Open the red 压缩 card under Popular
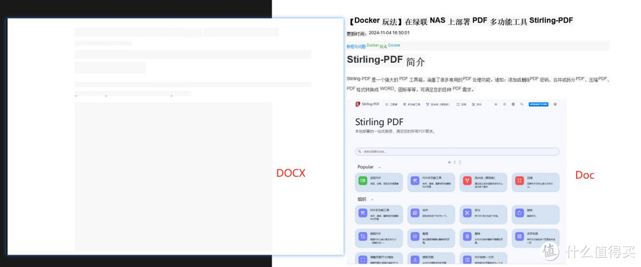The image size is (641, 267). pyautogui.click(x=535, y=182)
